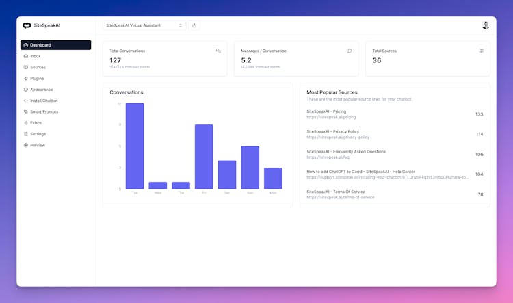Open the sitespeak.ai/terms-of-service source link
The height and width of the screenshot is (303, 513).
point(341,197)
